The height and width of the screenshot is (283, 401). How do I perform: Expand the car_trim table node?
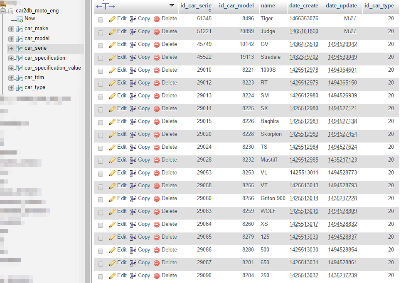(x=11, y=78)
